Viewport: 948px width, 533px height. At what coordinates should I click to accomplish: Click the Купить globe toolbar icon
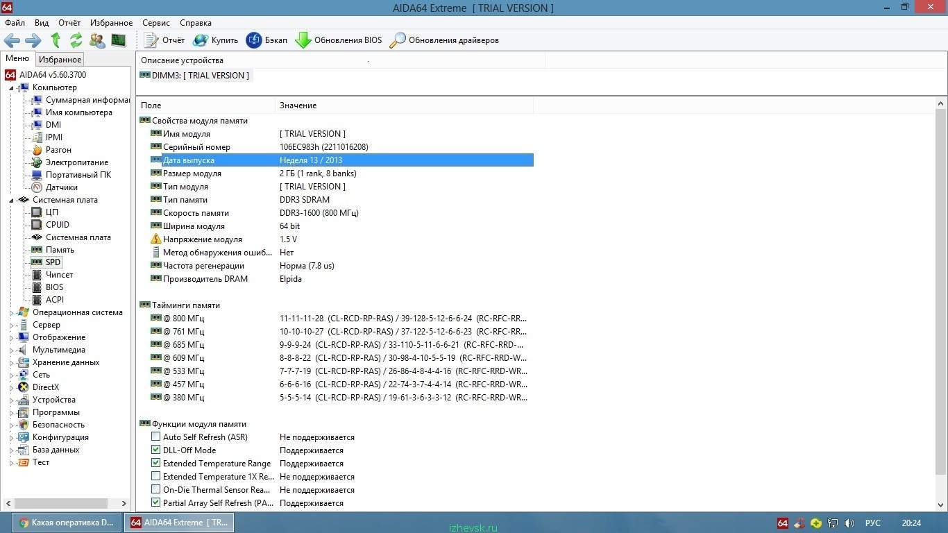(201, 40)
